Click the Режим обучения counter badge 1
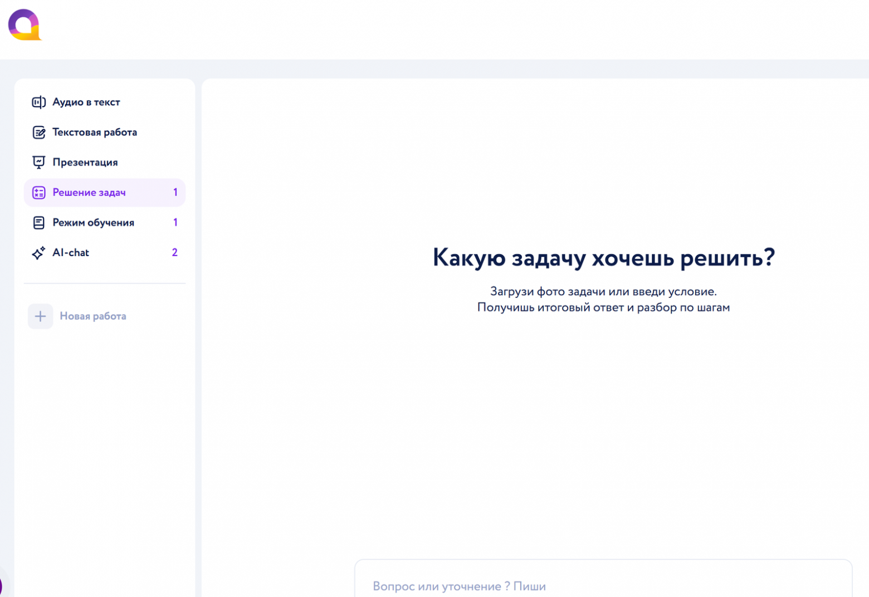 pos(175,223)
